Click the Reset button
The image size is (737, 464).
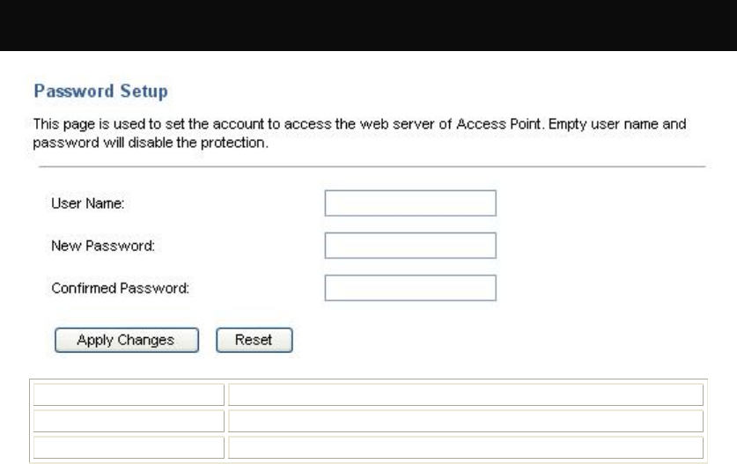[x=254, y=340]
